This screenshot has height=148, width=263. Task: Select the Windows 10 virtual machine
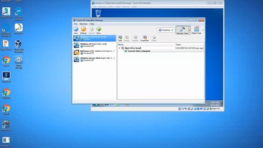tap(95, 45)
